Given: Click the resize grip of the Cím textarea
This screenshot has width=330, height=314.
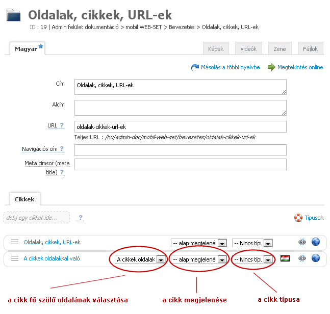Looking at the screenshot, I should click(x=284, y=92).
